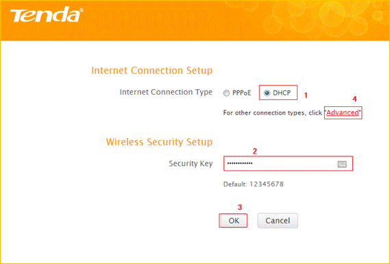Click red annotation number 1 beside DHCP

point(306,95)
